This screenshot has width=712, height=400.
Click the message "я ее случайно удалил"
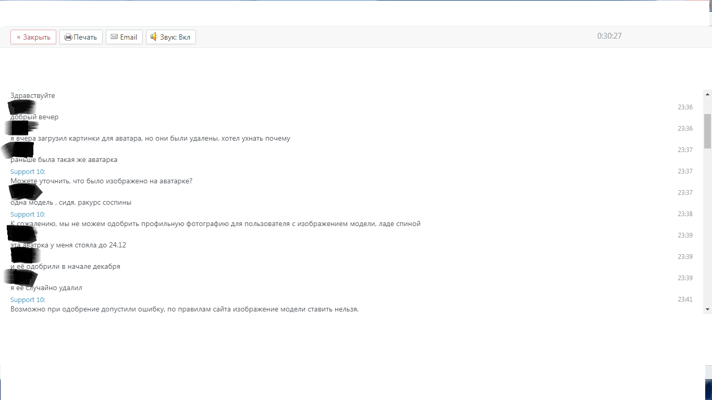(x=46, y=287)
